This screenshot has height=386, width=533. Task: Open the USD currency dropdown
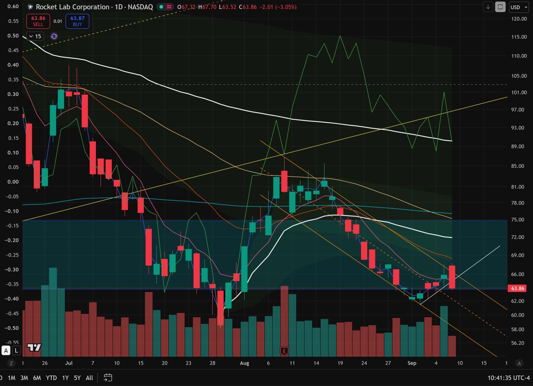tap(519, 7)
